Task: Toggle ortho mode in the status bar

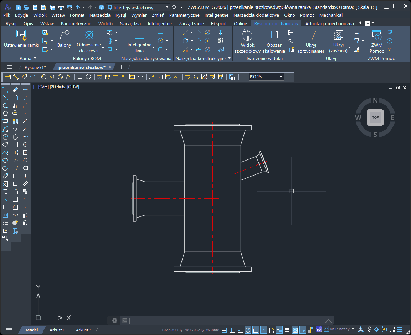Action: tap(240, 330)
